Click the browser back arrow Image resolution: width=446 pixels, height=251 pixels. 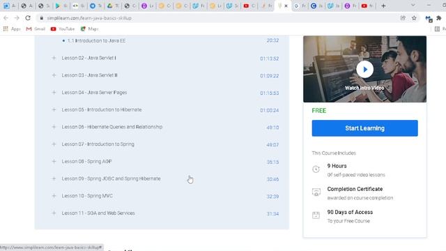[6, 18]
